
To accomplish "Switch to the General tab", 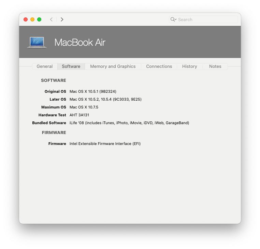I will click(45, 66).
